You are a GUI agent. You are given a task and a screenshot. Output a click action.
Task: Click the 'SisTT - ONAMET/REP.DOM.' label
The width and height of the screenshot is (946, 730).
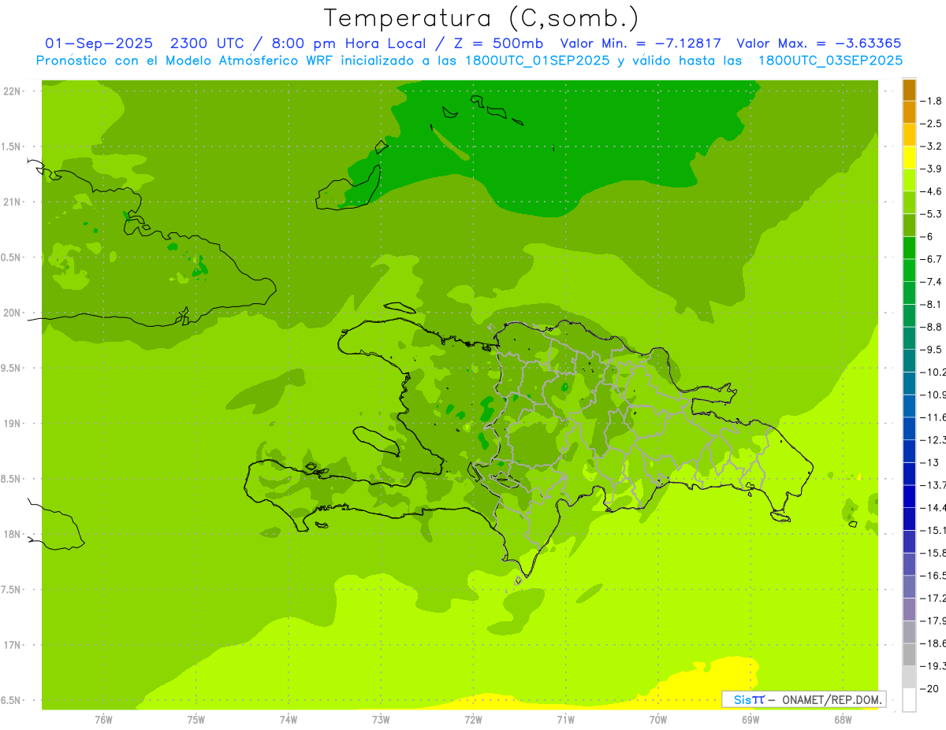click(x=804, y=699)
